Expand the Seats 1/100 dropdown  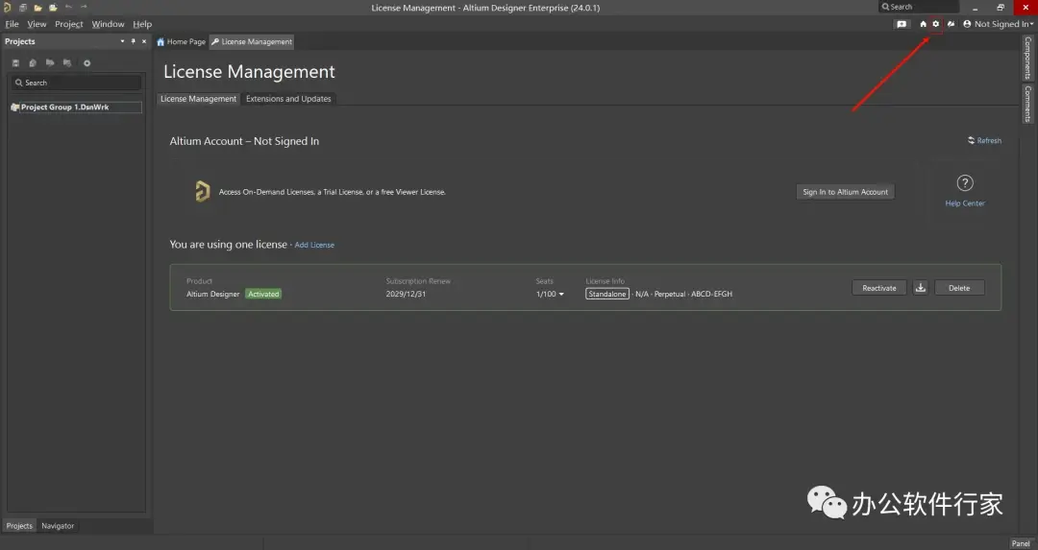click(x=550, y=294)
